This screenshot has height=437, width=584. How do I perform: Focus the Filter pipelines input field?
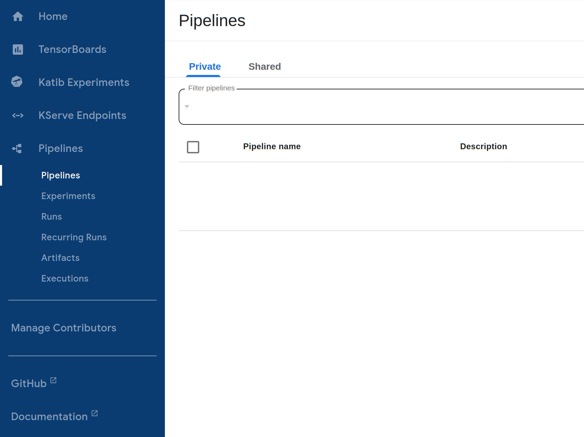378,107
